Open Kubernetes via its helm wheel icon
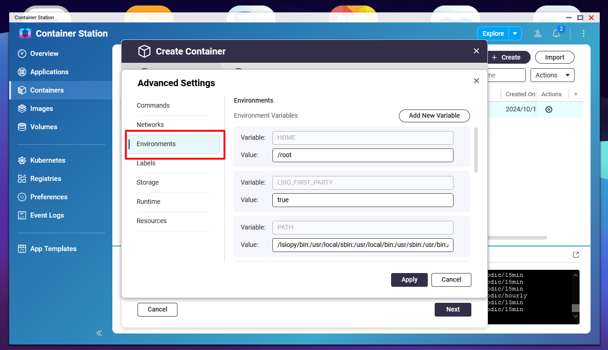This screenshot has height=350, width=608. (22, 160)
